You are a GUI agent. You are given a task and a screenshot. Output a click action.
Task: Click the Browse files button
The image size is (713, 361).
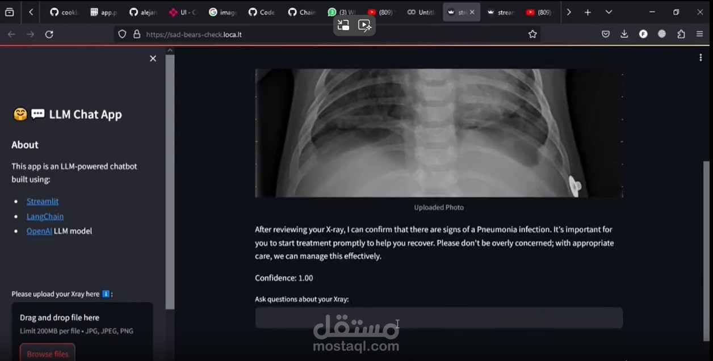pyautogui.click(x=48, y=354)
